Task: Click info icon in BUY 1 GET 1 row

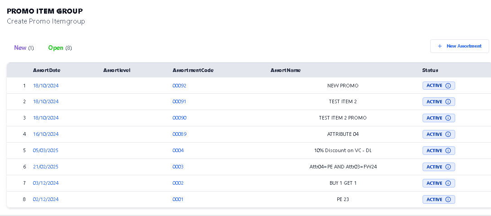Action: (x=448, y=183)
